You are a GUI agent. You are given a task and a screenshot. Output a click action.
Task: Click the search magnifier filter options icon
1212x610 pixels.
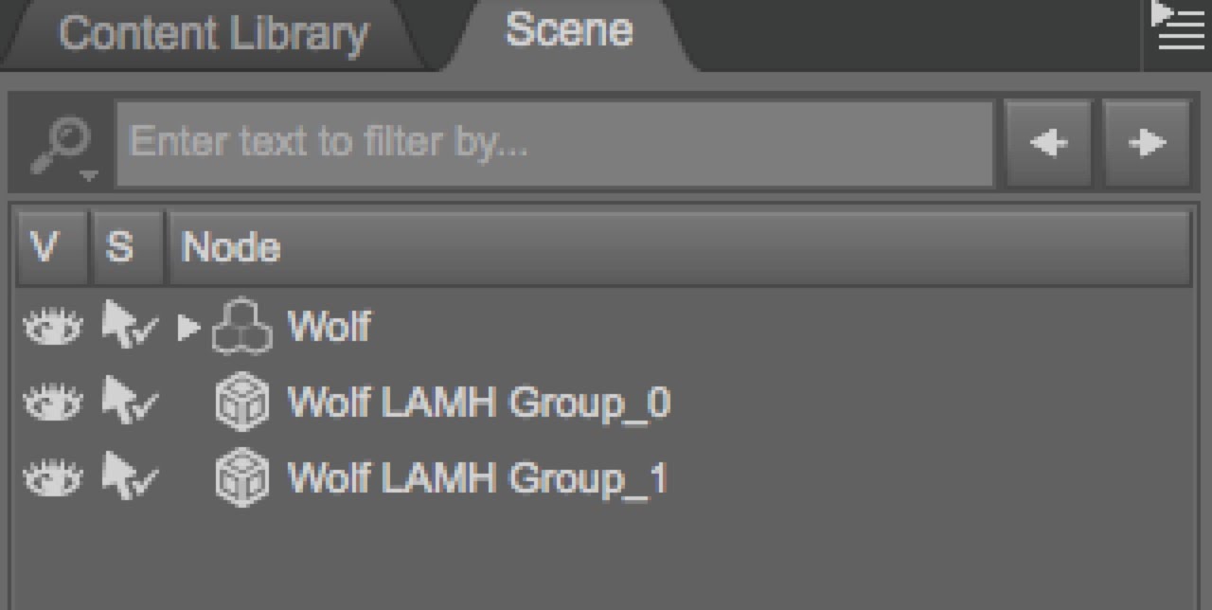[x=61, y=146]
